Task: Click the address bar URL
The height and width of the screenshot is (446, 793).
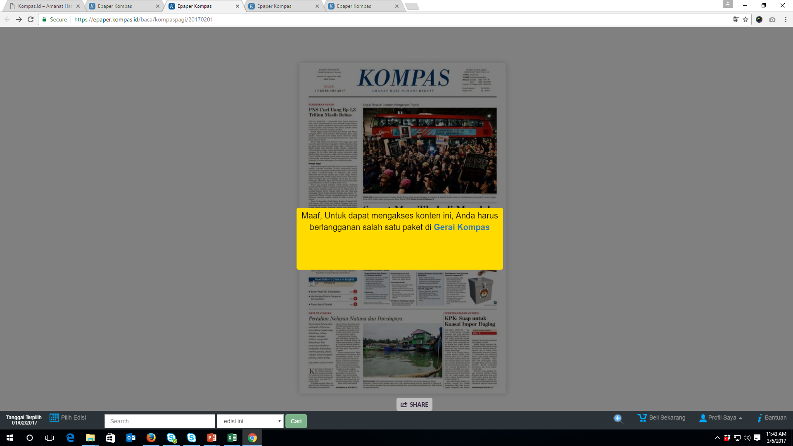Action: [143, 19]
